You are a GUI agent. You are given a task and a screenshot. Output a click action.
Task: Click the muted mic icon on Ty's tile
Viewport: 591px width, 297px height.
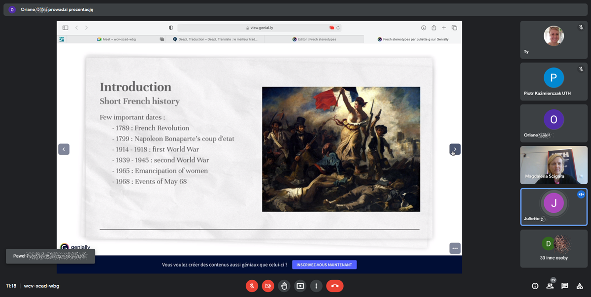tap(581, 28)
